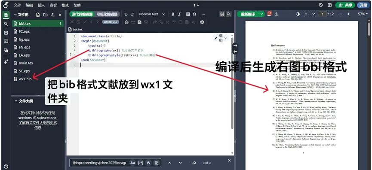Image resolution: width=372 pixels, height=170 pixels.
Task: Toggle the editor search magnifier icon
Action: pyautogui.click(x=228, y=14)
